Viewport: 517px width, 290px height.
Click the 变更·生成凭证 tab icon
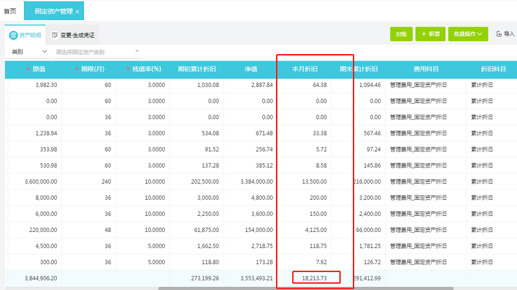click(55, 35)
